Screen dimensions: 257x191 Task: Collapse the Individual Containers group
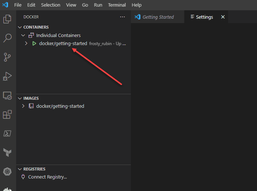(x=23, y=35)
